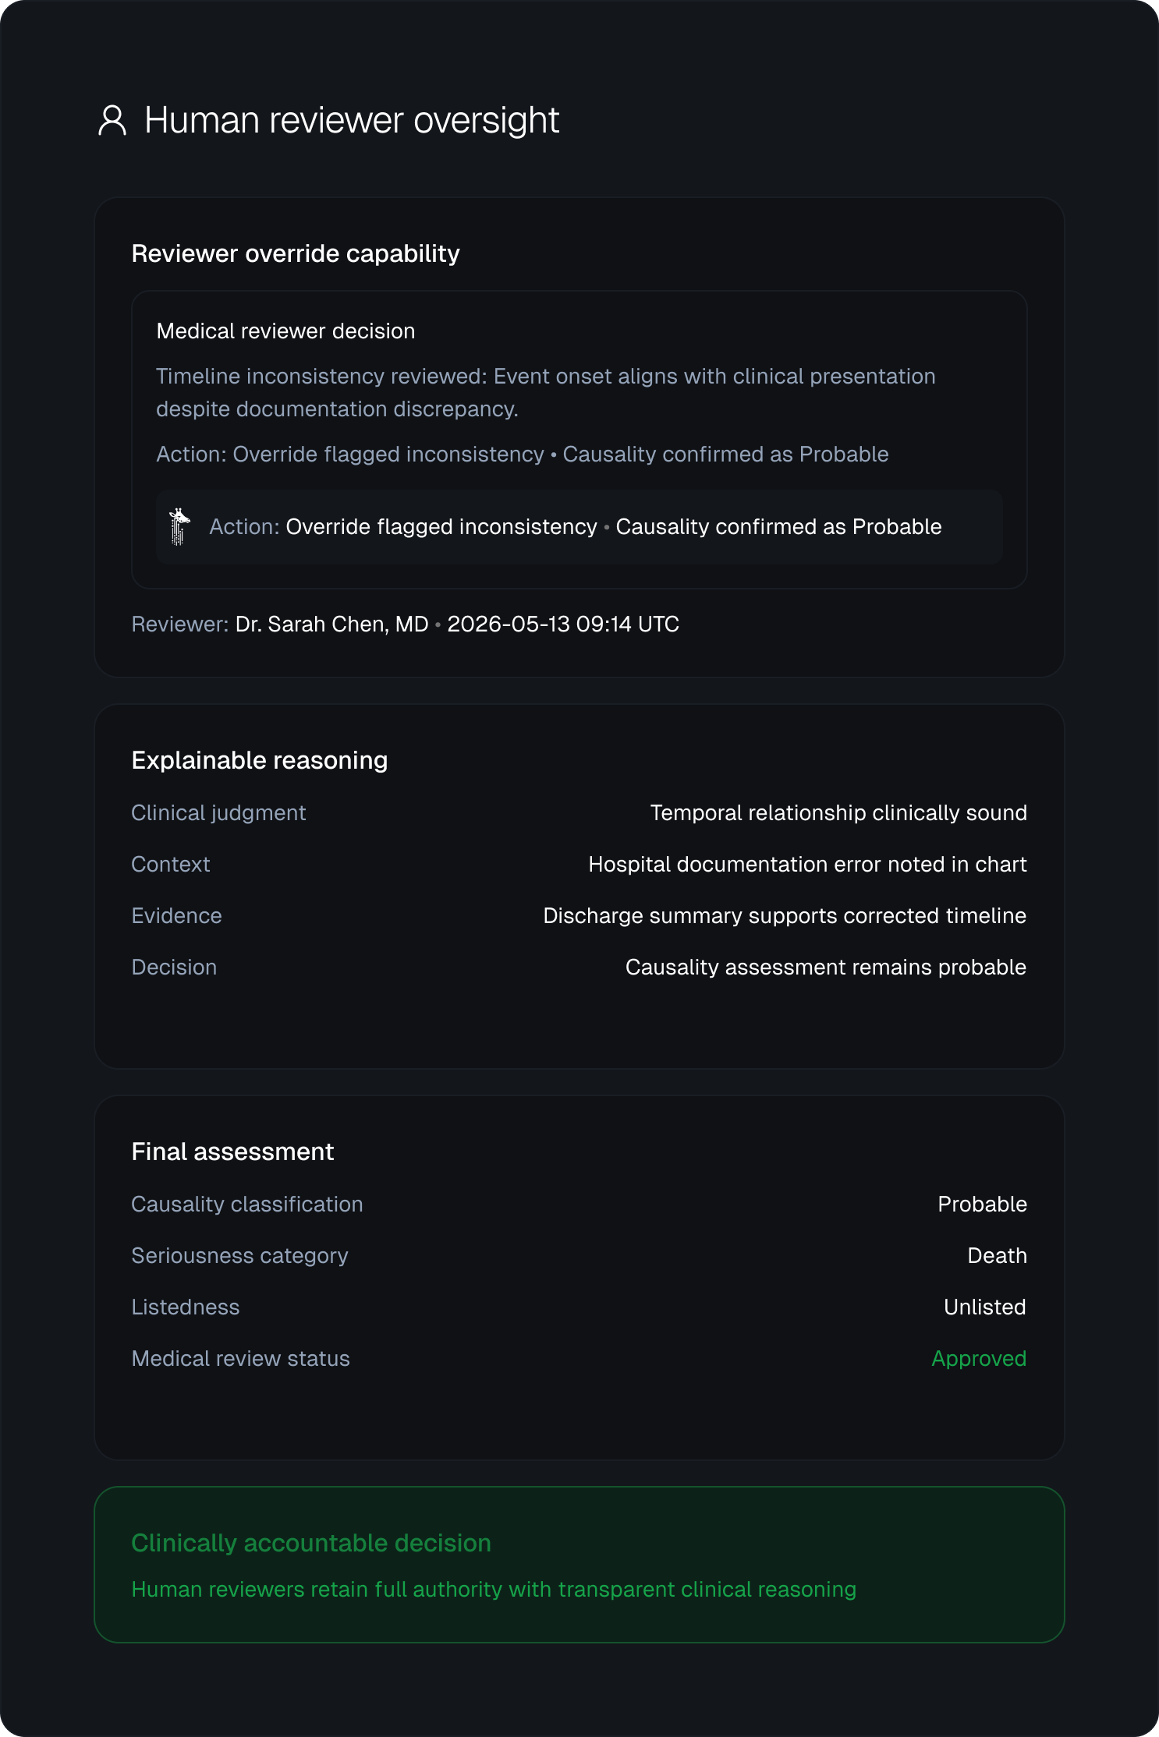Select reviewer name Dr. Sarah Chen, MD
1159x1737 pixels.
[332, 624]
